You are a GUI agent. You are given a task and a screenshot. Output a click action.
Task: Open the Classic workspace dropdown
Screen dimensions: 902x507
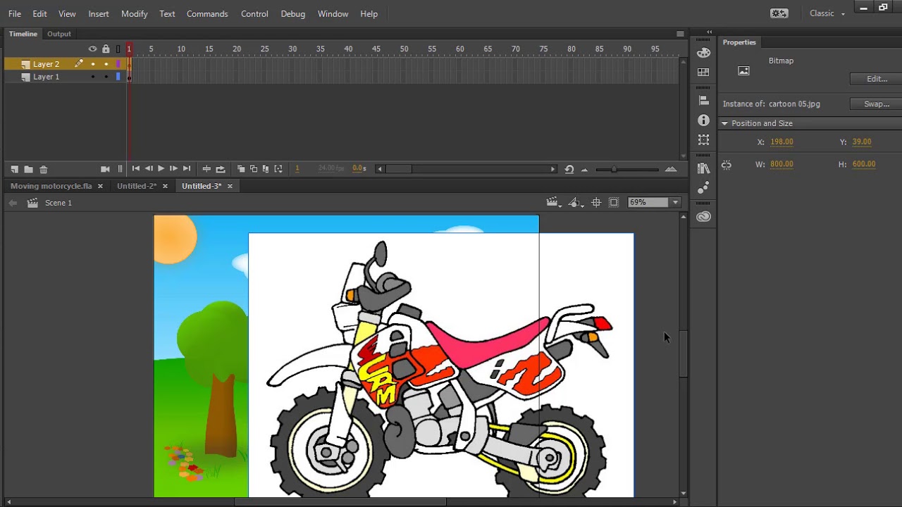pos(827,13)
